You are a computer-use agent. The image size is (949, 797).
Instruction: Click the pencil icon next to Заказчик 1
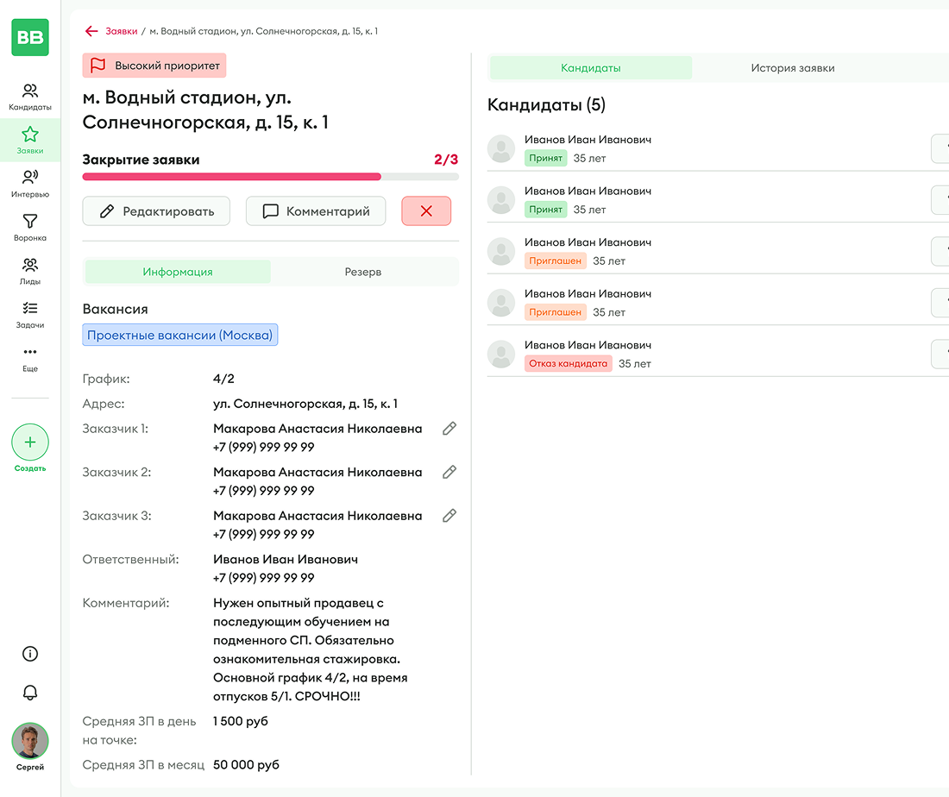pos(449,429)
